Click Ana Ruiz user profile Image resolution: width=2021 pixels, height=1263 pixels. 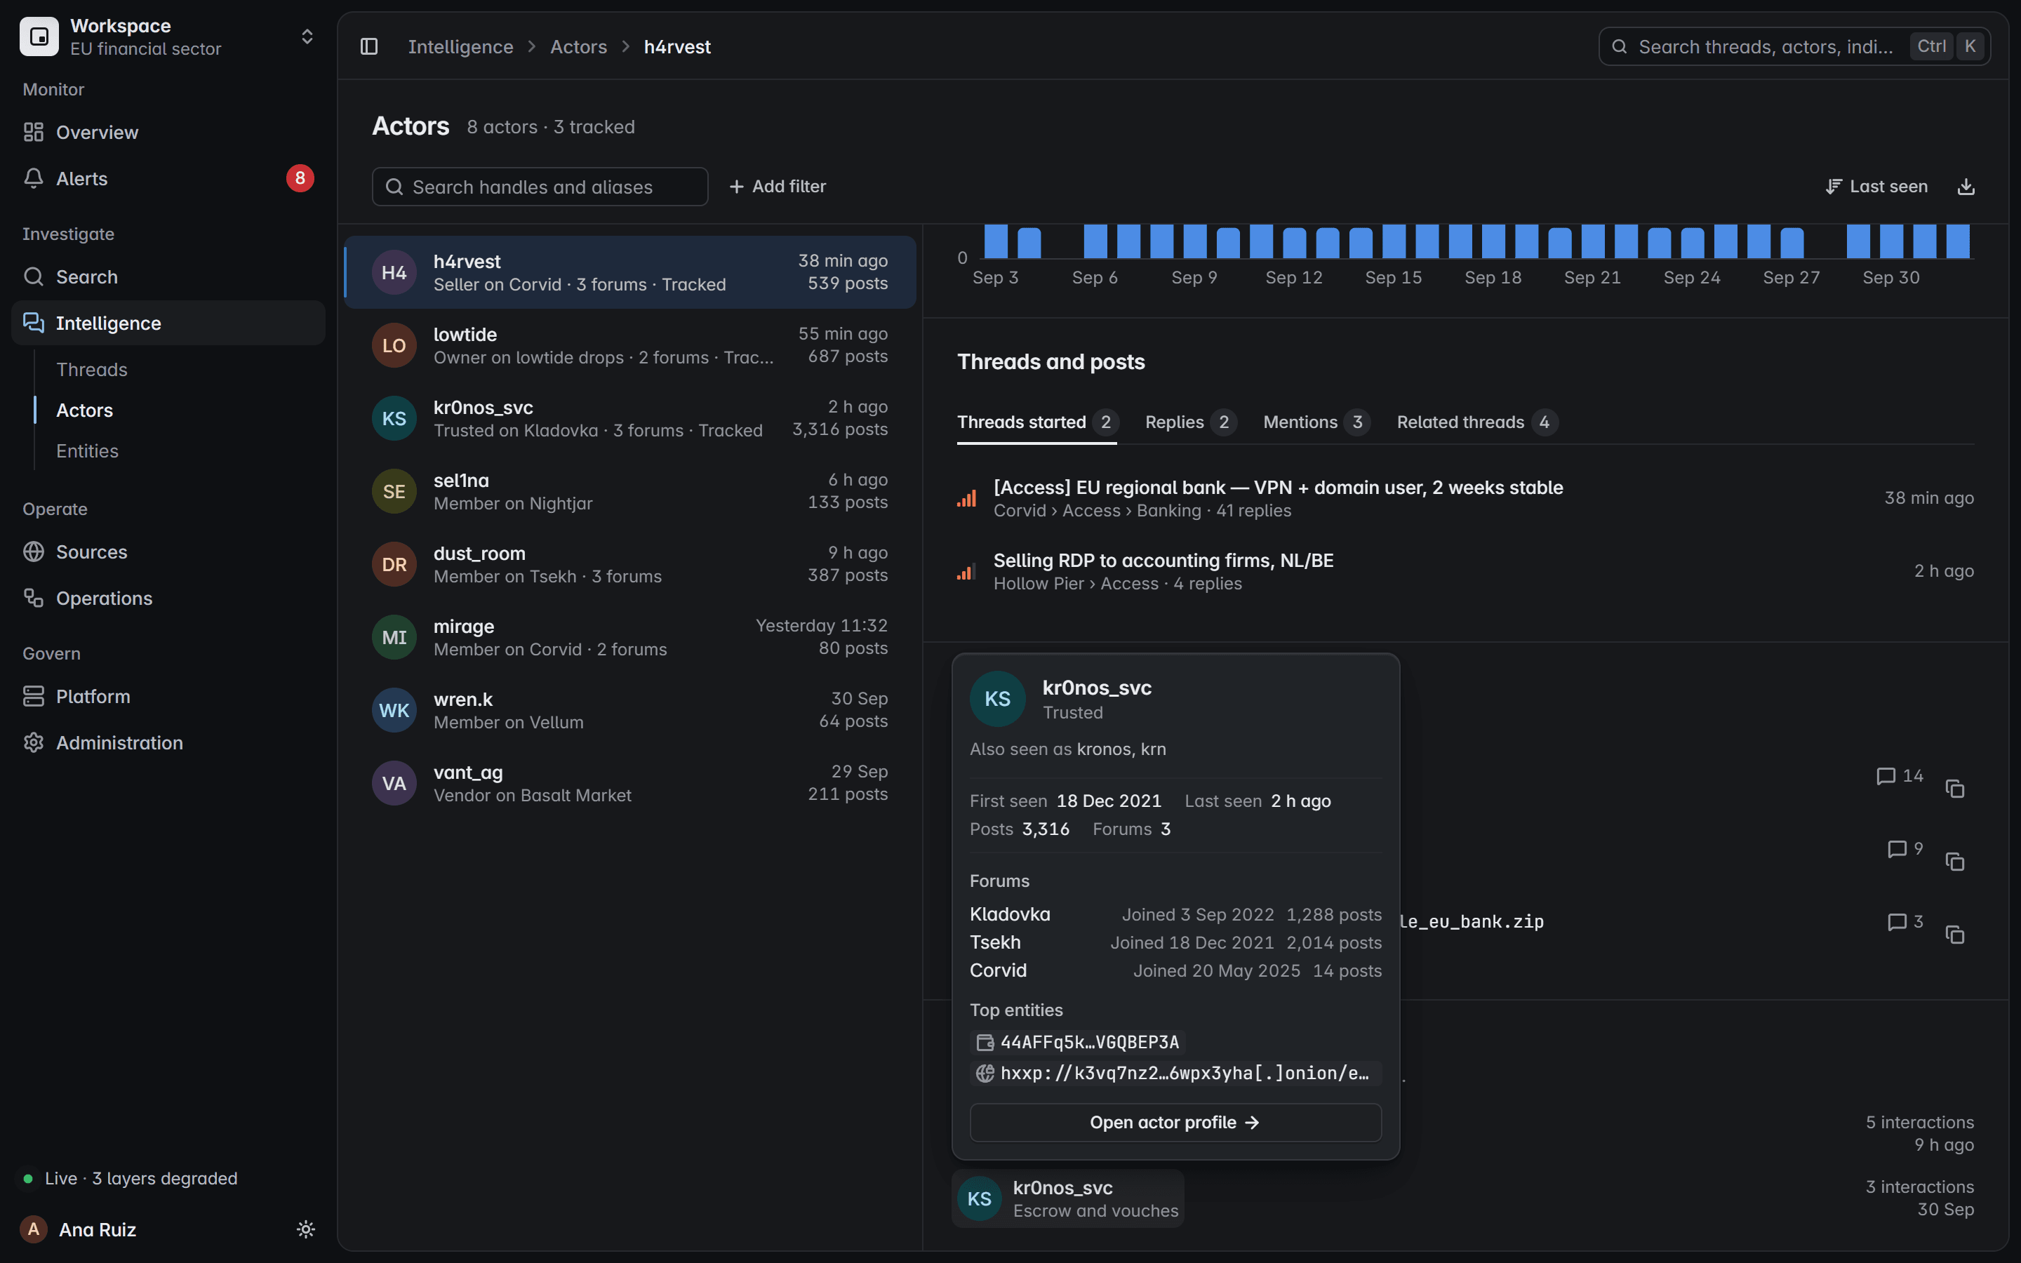click(79, 1229)
